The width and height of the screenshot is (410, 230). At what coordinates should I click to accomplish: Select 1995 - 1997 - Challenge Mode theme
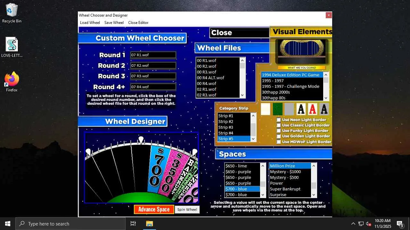tap(292, 86)
